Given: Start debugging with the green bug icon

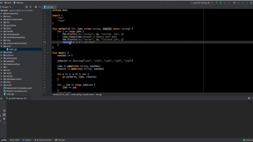Looking at the screenshot, I should pyautogui.click(x=221, y=3).
